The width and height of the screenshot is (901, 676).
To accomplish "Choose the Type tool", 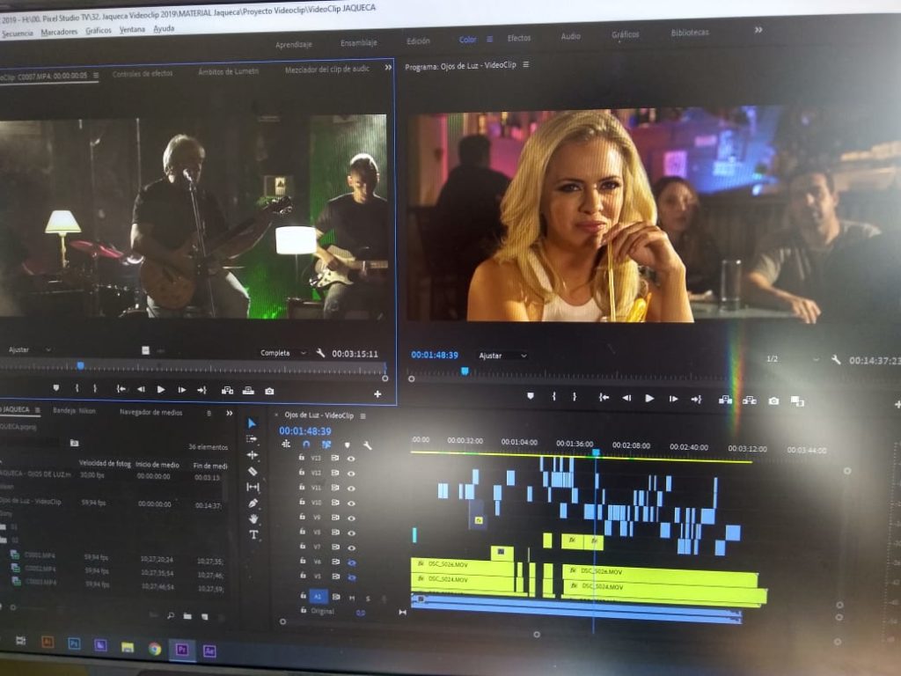I will [x=253, y=534].
